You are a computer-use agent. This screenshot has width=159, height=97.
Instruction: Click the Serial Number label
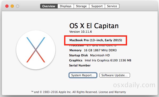tap(80, 65)
